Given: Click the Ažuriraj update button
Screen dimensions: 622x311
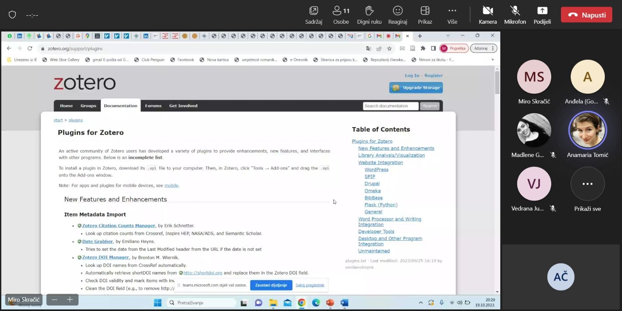Looking at the screenshot, I should click(x=484, y=49).
